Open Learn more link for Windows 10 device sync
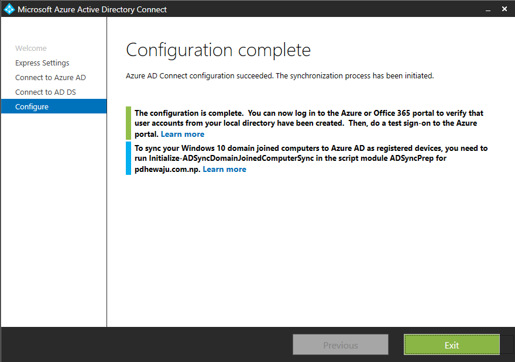Viewport: 515px width, 362px height. pos(224,169)
